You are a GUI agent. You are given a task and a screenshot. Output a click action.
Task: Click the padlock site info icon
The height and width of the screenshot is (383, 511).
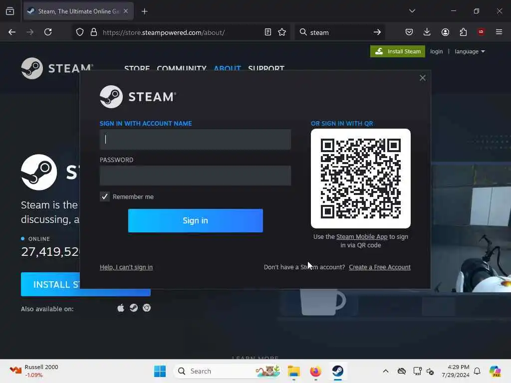[94, 32]
